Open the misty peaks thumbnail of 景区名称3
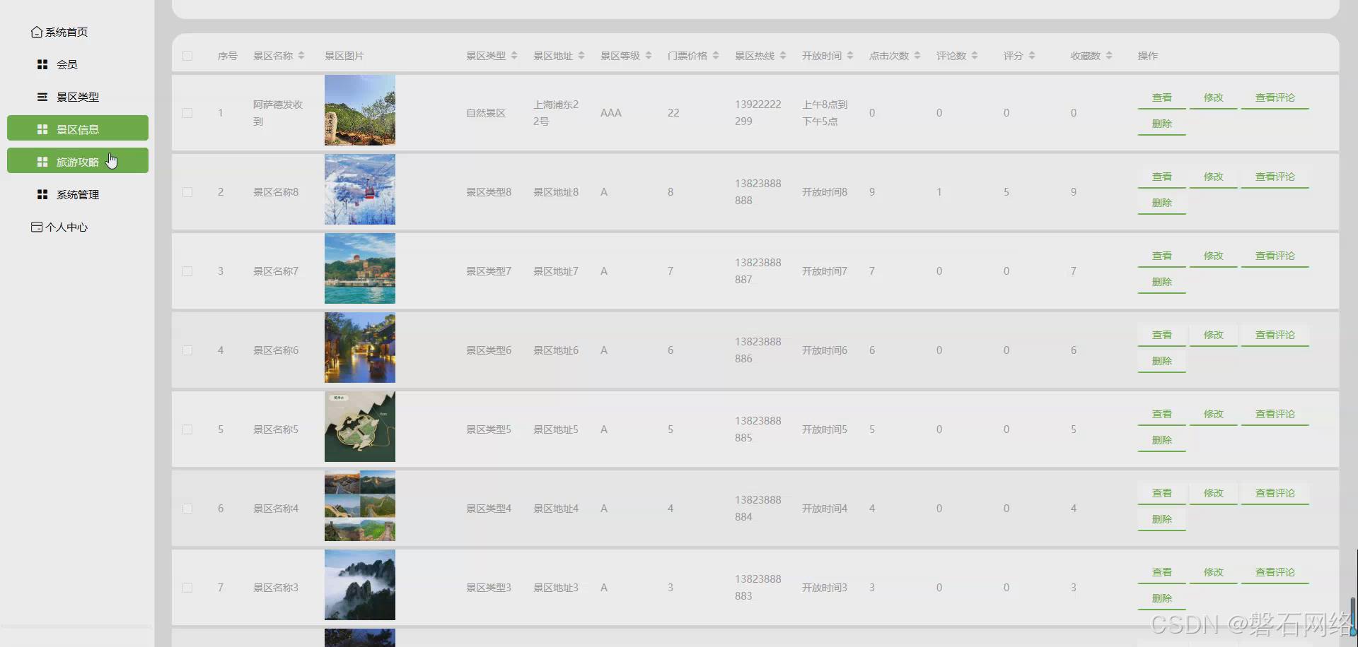The width and height of the screenshot is (1358, 647). [x=360, y=585]
